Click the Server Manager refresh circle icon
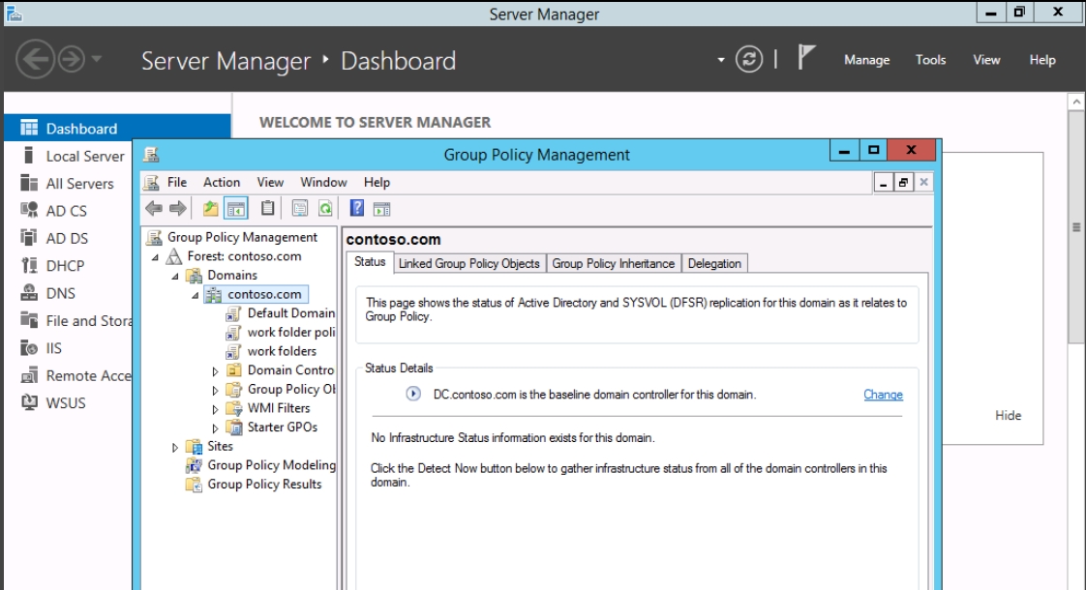1086x590 pixels. point(749,60)
